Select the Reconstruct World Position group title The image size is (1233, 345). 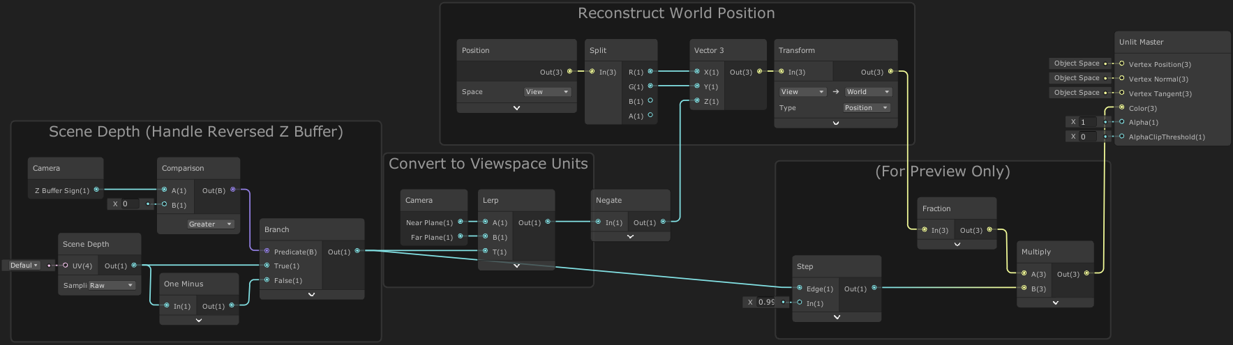pyautogui.click(x=675, y=13)
